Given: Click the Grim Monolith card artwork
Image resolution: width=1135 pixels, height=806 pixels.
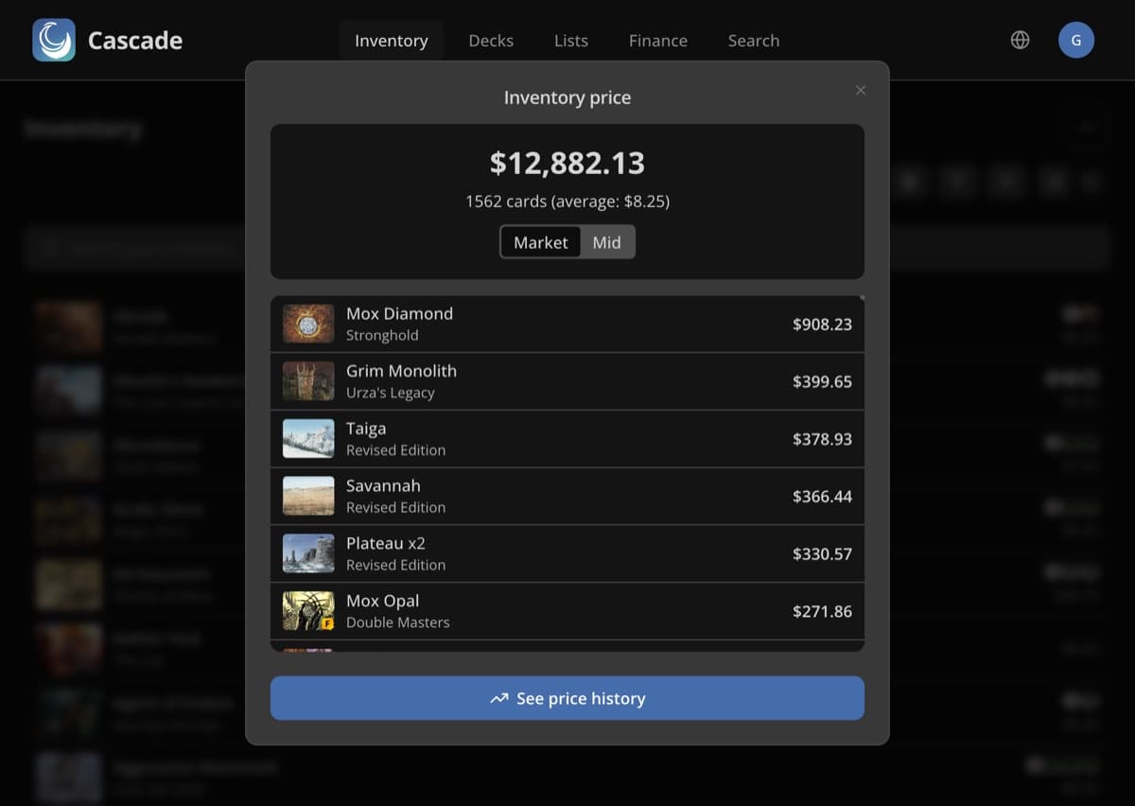Looking at the screenshot, I should [x=308, y=381].
